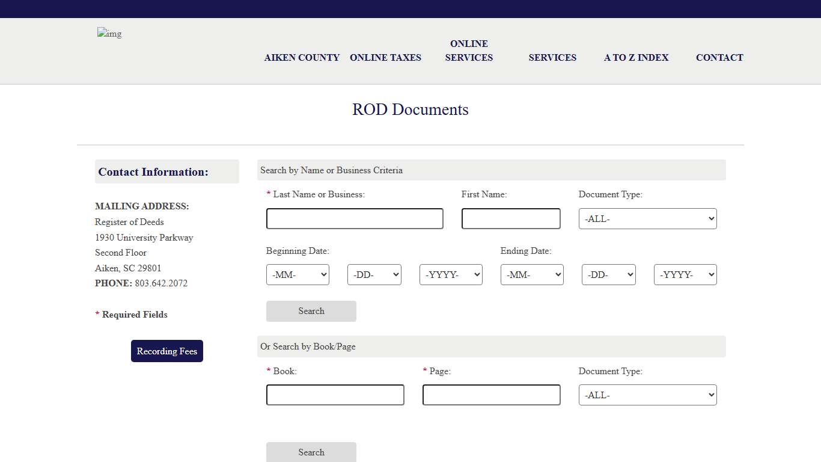The height and width of the screenshot is (462, 821).
Task: Open the Ending Date month dropdown
Action: (532, 274)
